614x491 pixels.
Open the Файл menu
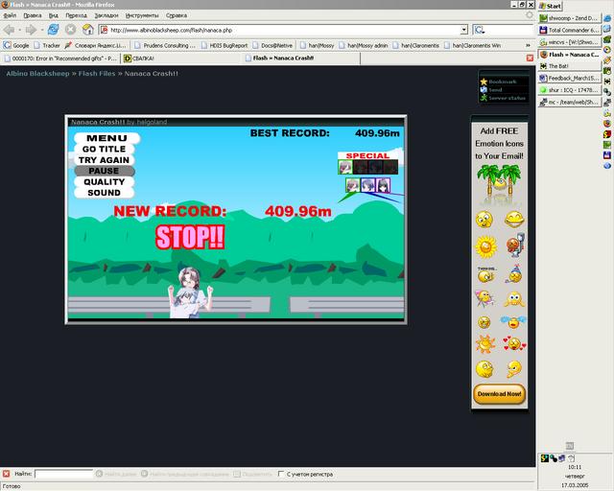point(10,15)
